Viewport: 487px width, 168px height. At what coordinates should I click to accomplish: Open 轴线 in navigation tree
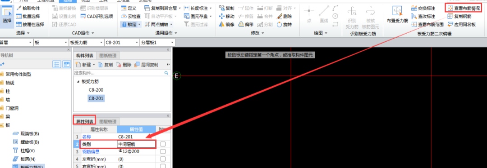click(x=10, y=83)
